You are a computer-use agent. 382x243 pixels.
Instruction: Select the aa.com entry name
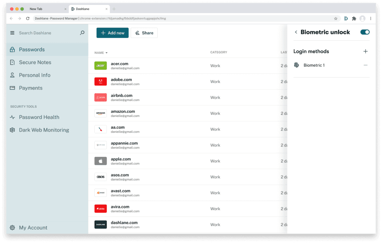[x=118, y=127]
